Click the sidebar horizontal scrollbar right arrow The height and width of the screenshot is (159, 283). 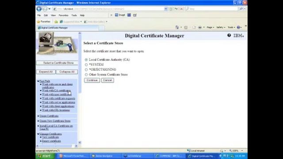(x=76, y=146)
